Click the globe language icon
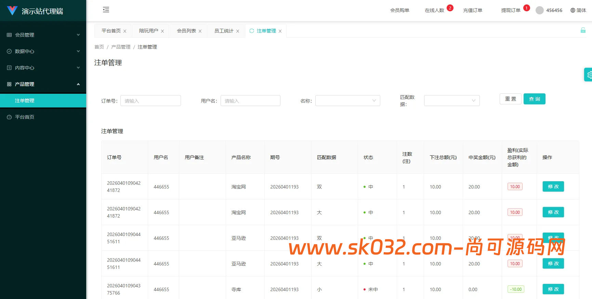This screenshot has width=592, height=299. pos(573,10)
